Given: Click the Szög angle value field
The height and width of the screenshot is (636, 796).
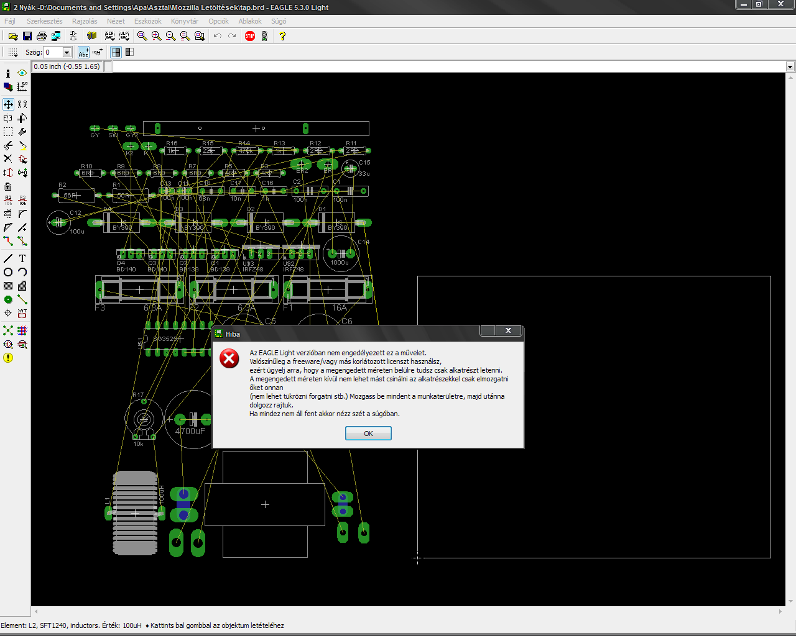Looking at the screenshot, I should [53, 53].
